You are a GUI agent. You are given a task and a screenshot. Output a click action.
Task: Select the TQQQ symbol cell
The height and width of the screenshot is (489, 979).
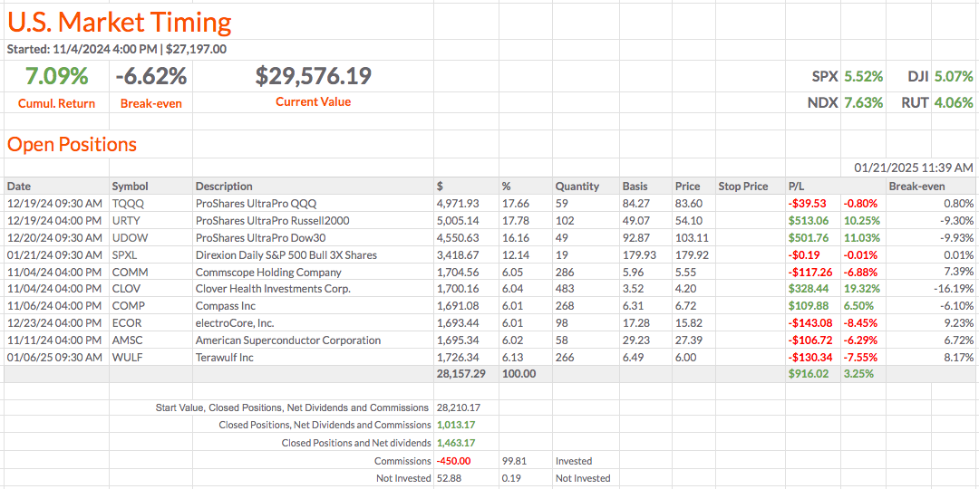pyautogui.click(x=128, y=204)
